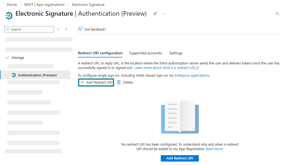Image resolution: width=287 pixels, height=165 pixels.
Task: Collapse the Manage section chevron
Action: (x=7, y=58)
